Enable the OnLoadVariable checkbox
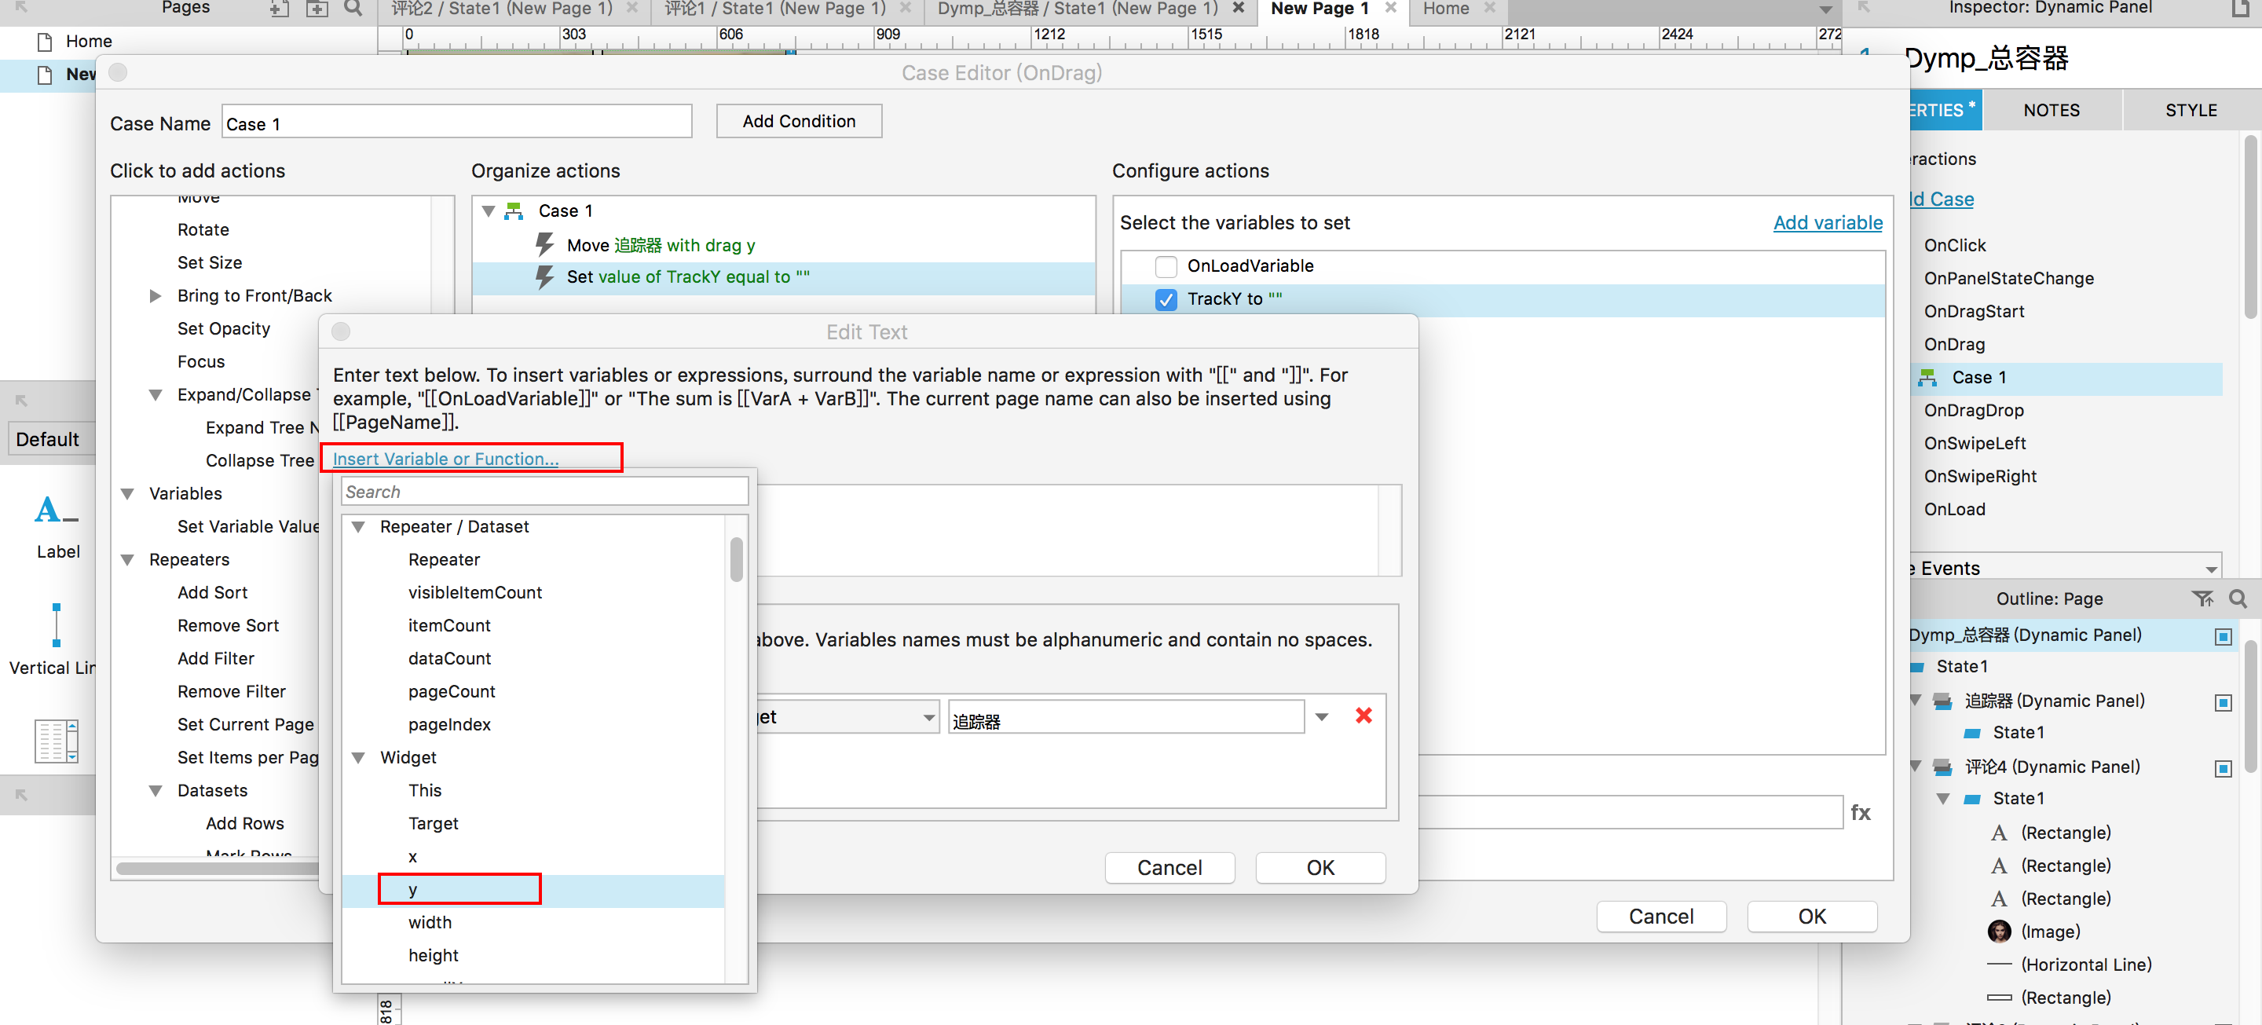 (x=1166, y=266)
